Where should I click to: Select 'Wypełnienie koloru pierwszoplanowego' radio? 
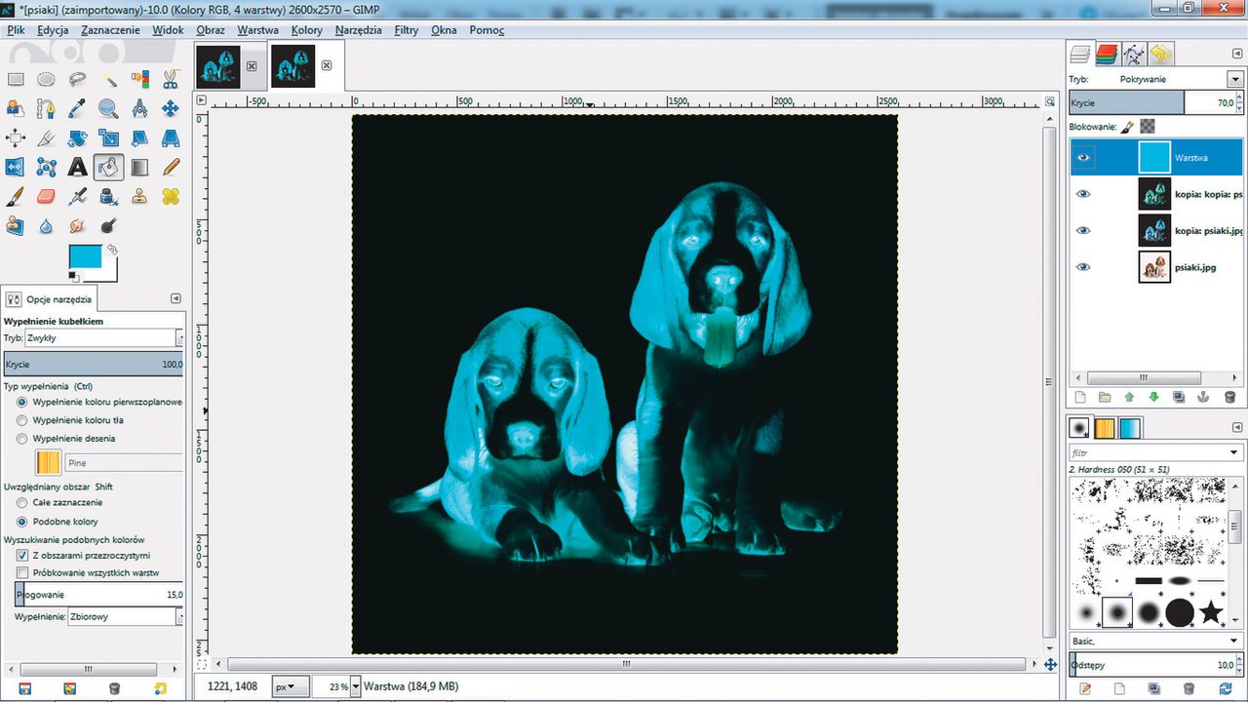click(21, 402)
